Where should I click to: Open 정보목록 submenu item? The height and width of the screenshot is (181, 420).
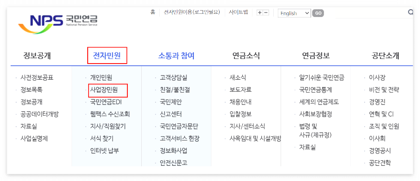point(31,90)
